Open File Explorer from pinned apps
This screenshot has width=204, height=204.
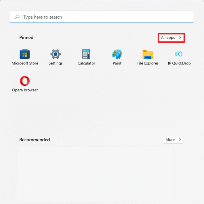point(148,57)
